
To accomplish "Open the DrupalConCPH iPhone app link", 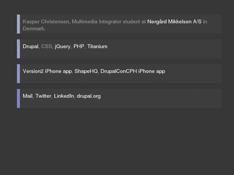I will (x=133, y=71).
